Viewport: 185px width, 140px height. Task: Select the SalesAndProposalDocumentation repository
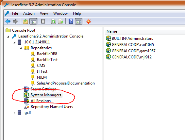point(66,83)
